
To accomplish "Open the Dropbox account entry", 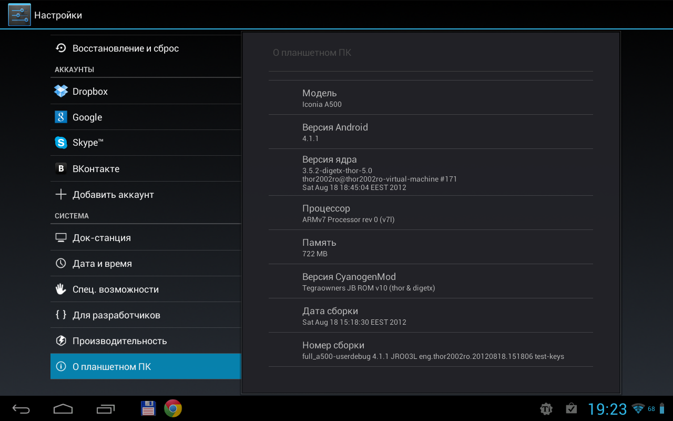I will (x=146, y=91).
